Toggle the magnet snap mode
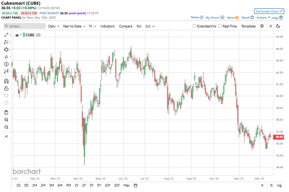 pyautogui.click(x=6, y=81)
